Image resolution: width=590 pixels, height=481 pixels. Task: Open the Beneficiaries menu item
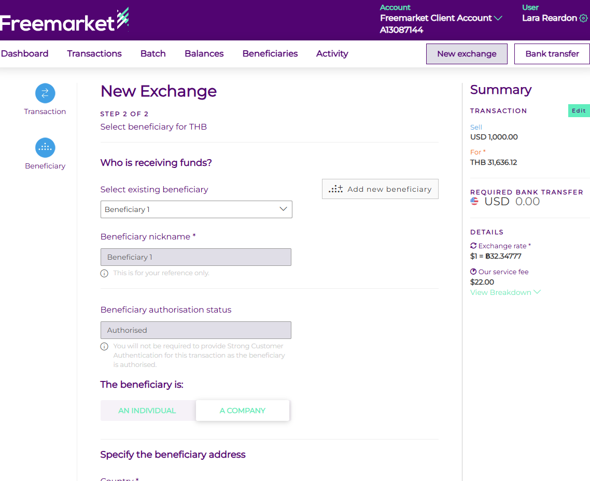(270, 53)
